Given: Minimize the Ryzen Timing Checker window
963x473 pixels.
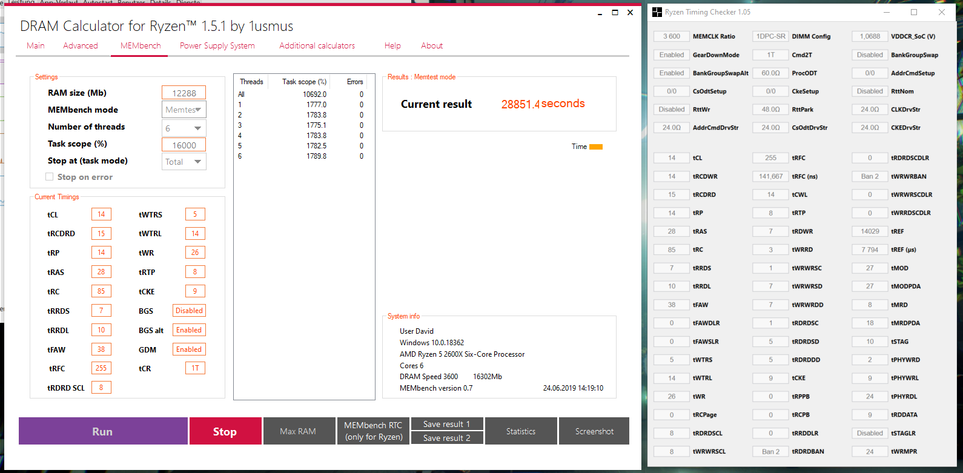Looking at the screenshot, I should [x=887, y=12].
